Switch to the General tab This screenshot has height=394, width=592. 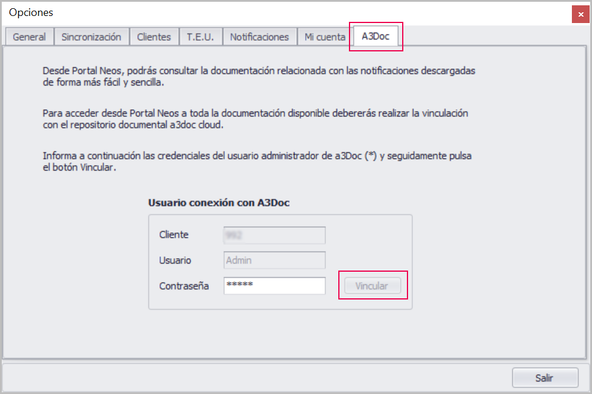(x=30, y=37)
